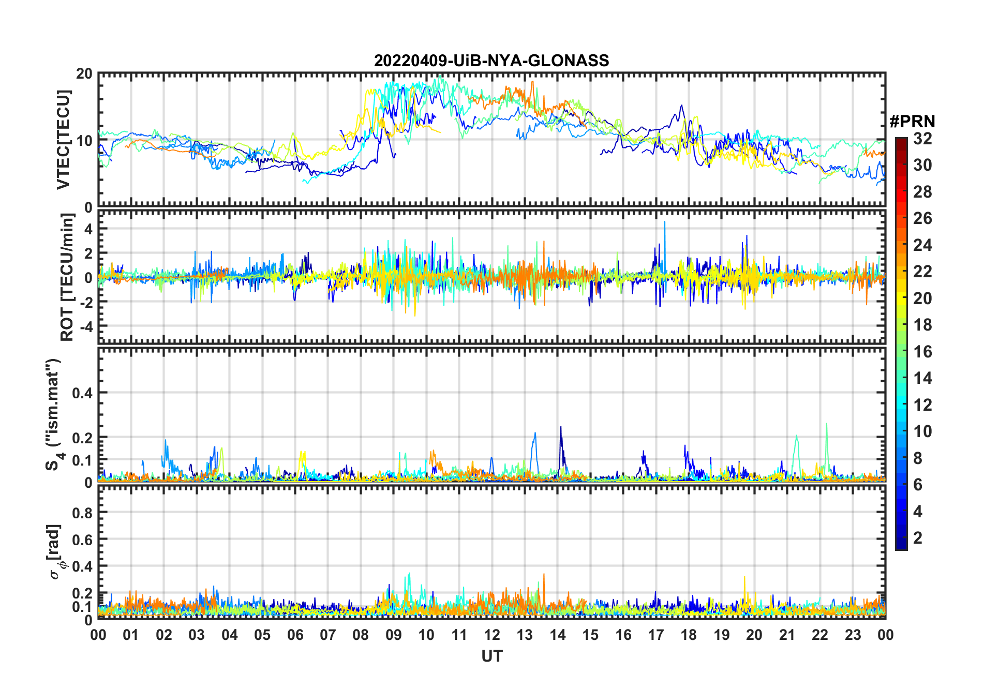Click colorbar tick label 10
The width and height of the screenshot is (984, 688).
tap(922, 431)
